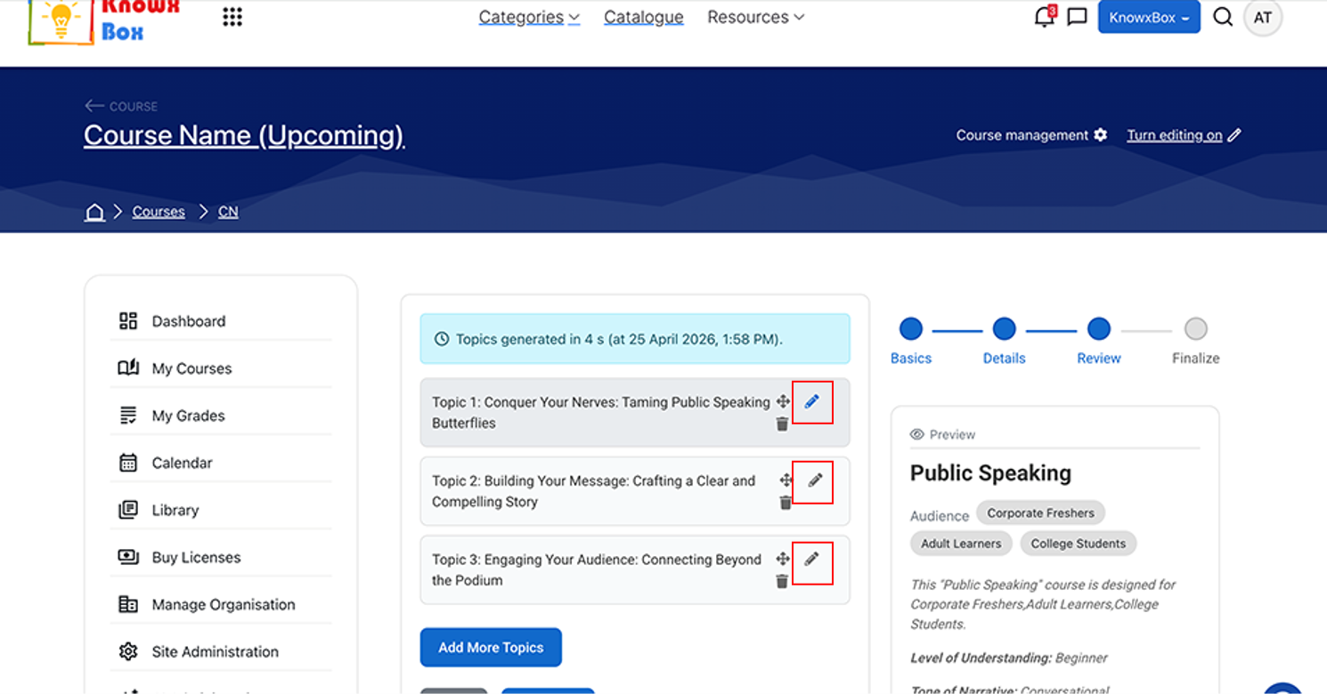Viewport: 1327px width, 694px height.
Task: Click the move handle for Topic 1
Action: tap(783, 401)
